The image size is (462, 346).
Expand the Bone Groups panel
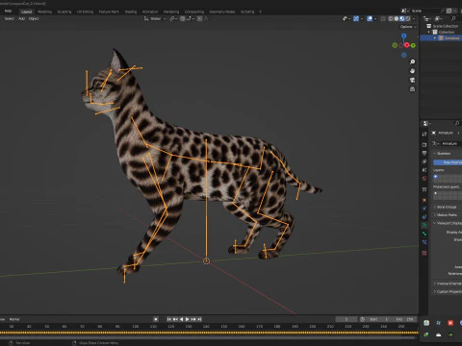(446, 207)
